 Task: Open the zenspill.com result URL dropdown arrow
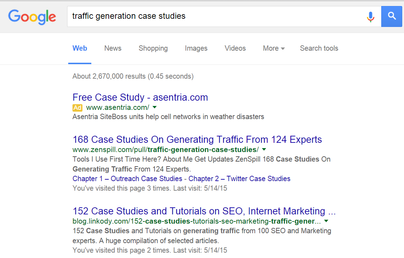pos(264,149)
